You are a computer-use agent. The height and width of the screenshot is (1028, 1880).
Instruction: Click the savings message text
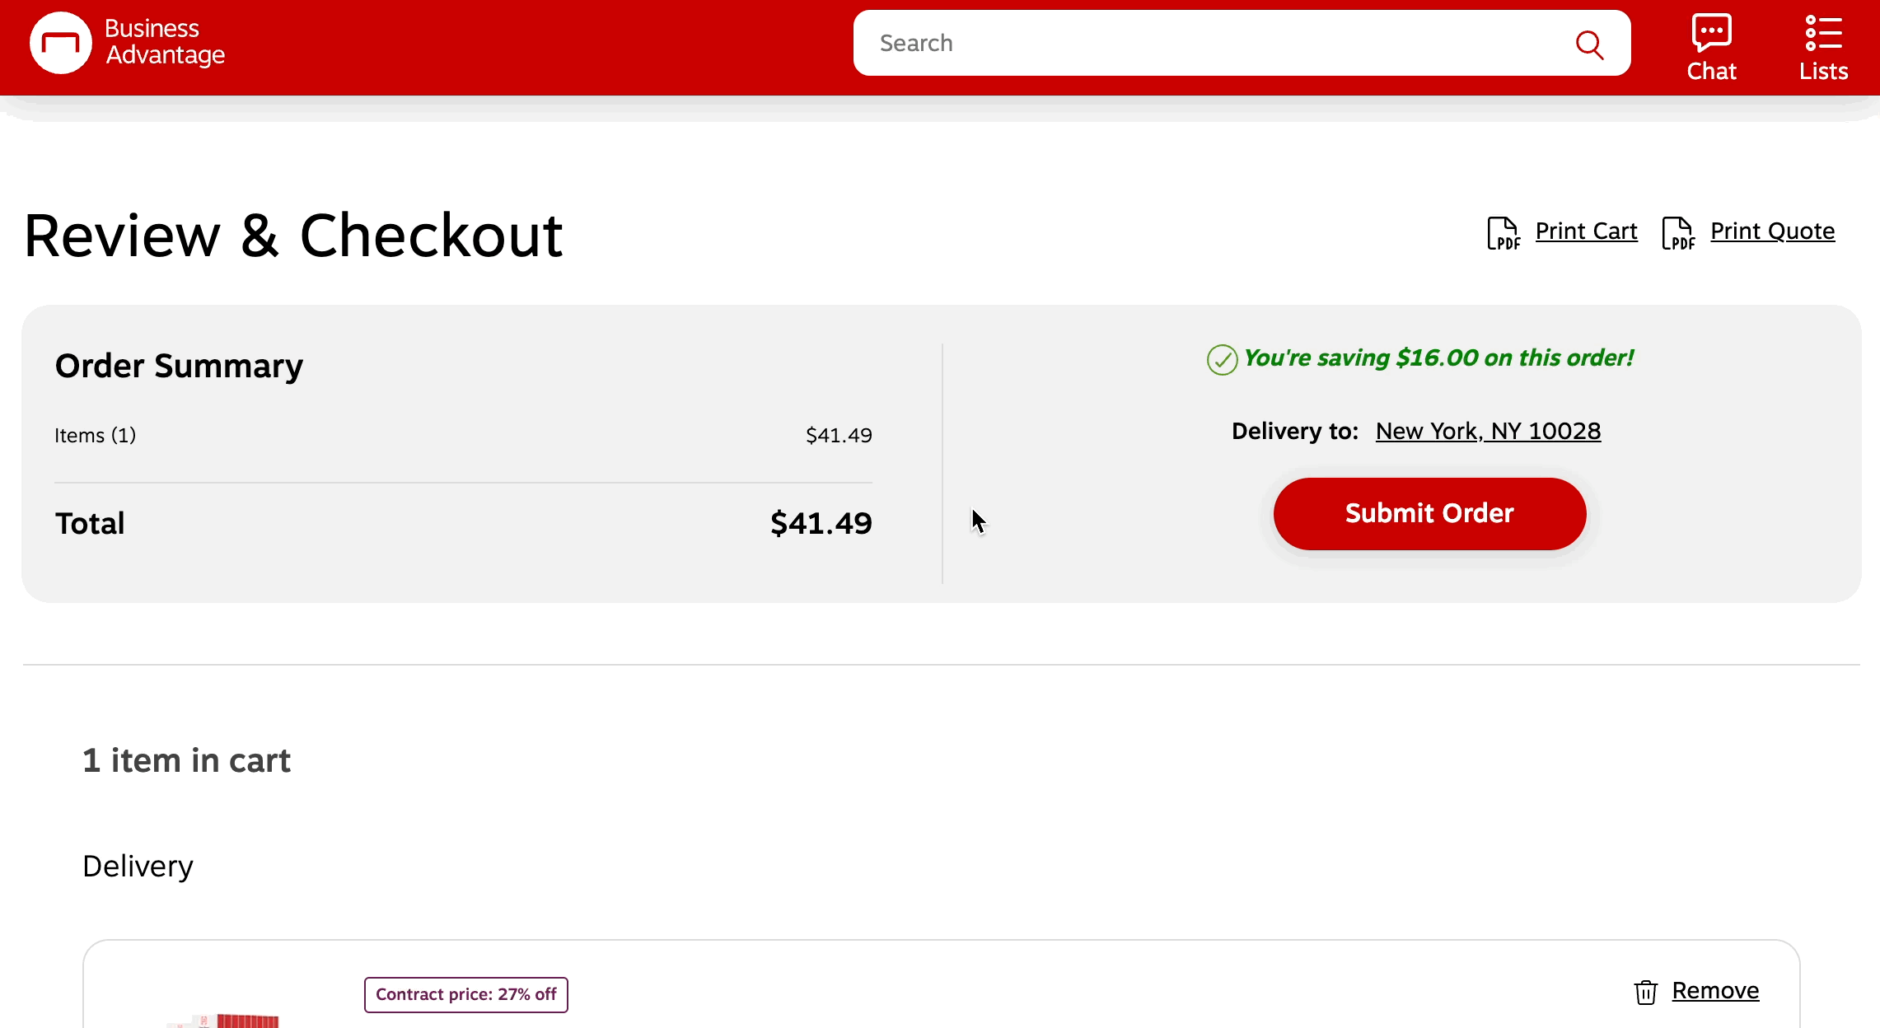1438,358
